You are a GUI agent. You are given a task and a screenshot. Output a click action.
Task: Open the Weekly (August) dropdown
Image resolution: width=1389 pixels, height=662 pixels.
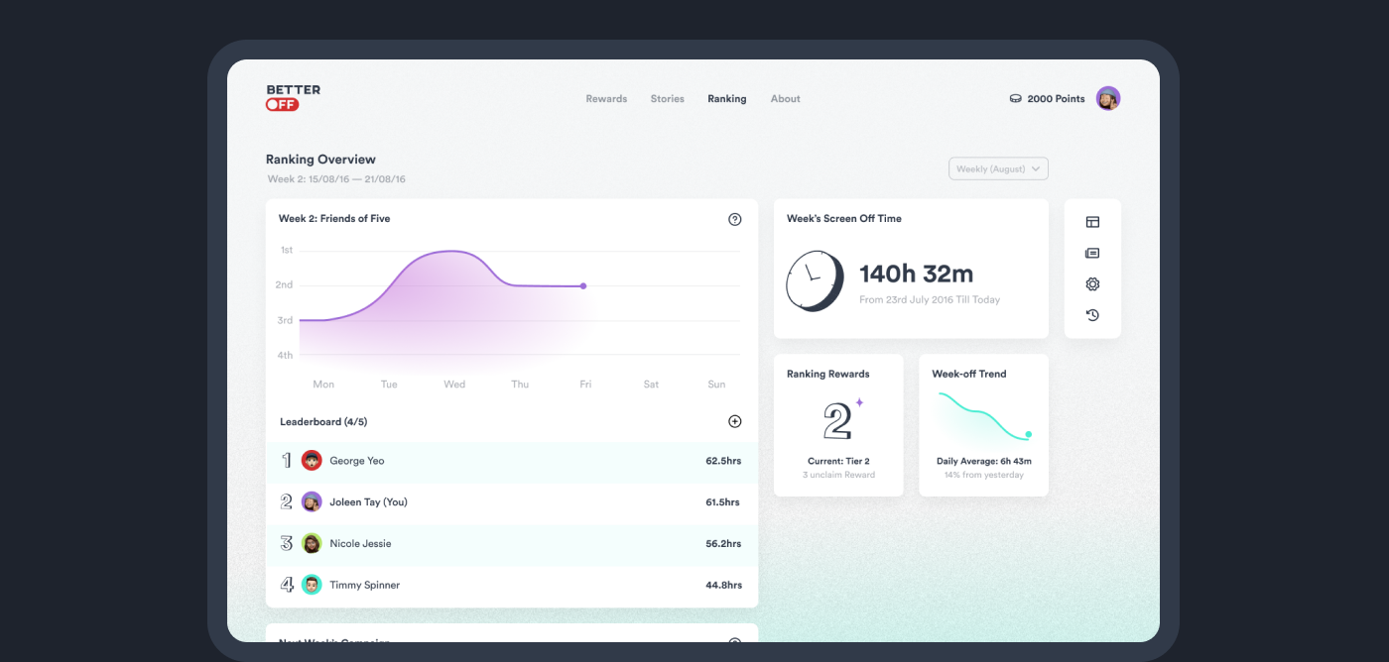[x=998, y=168]
